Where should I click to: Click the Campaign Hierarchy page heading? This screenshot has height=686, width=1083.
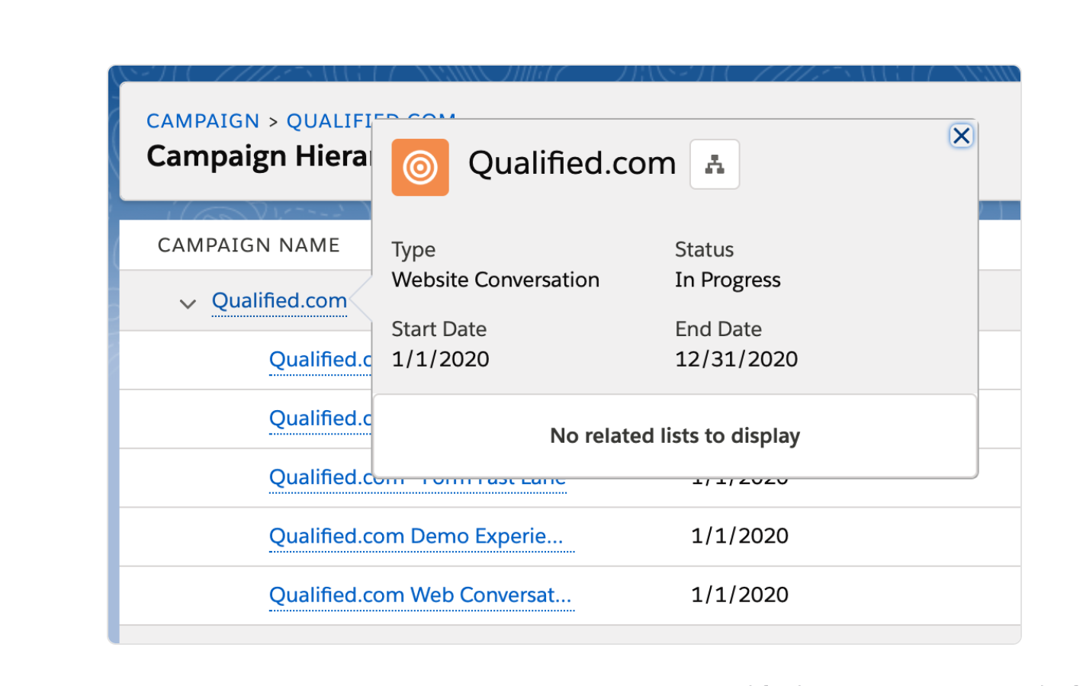[259, 156]
